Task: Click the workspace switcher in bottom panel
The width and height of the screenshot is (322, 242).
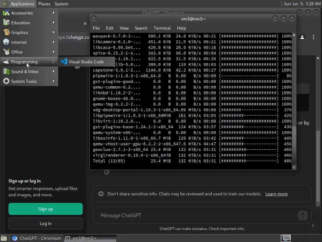Action: [x=286, y=238]
